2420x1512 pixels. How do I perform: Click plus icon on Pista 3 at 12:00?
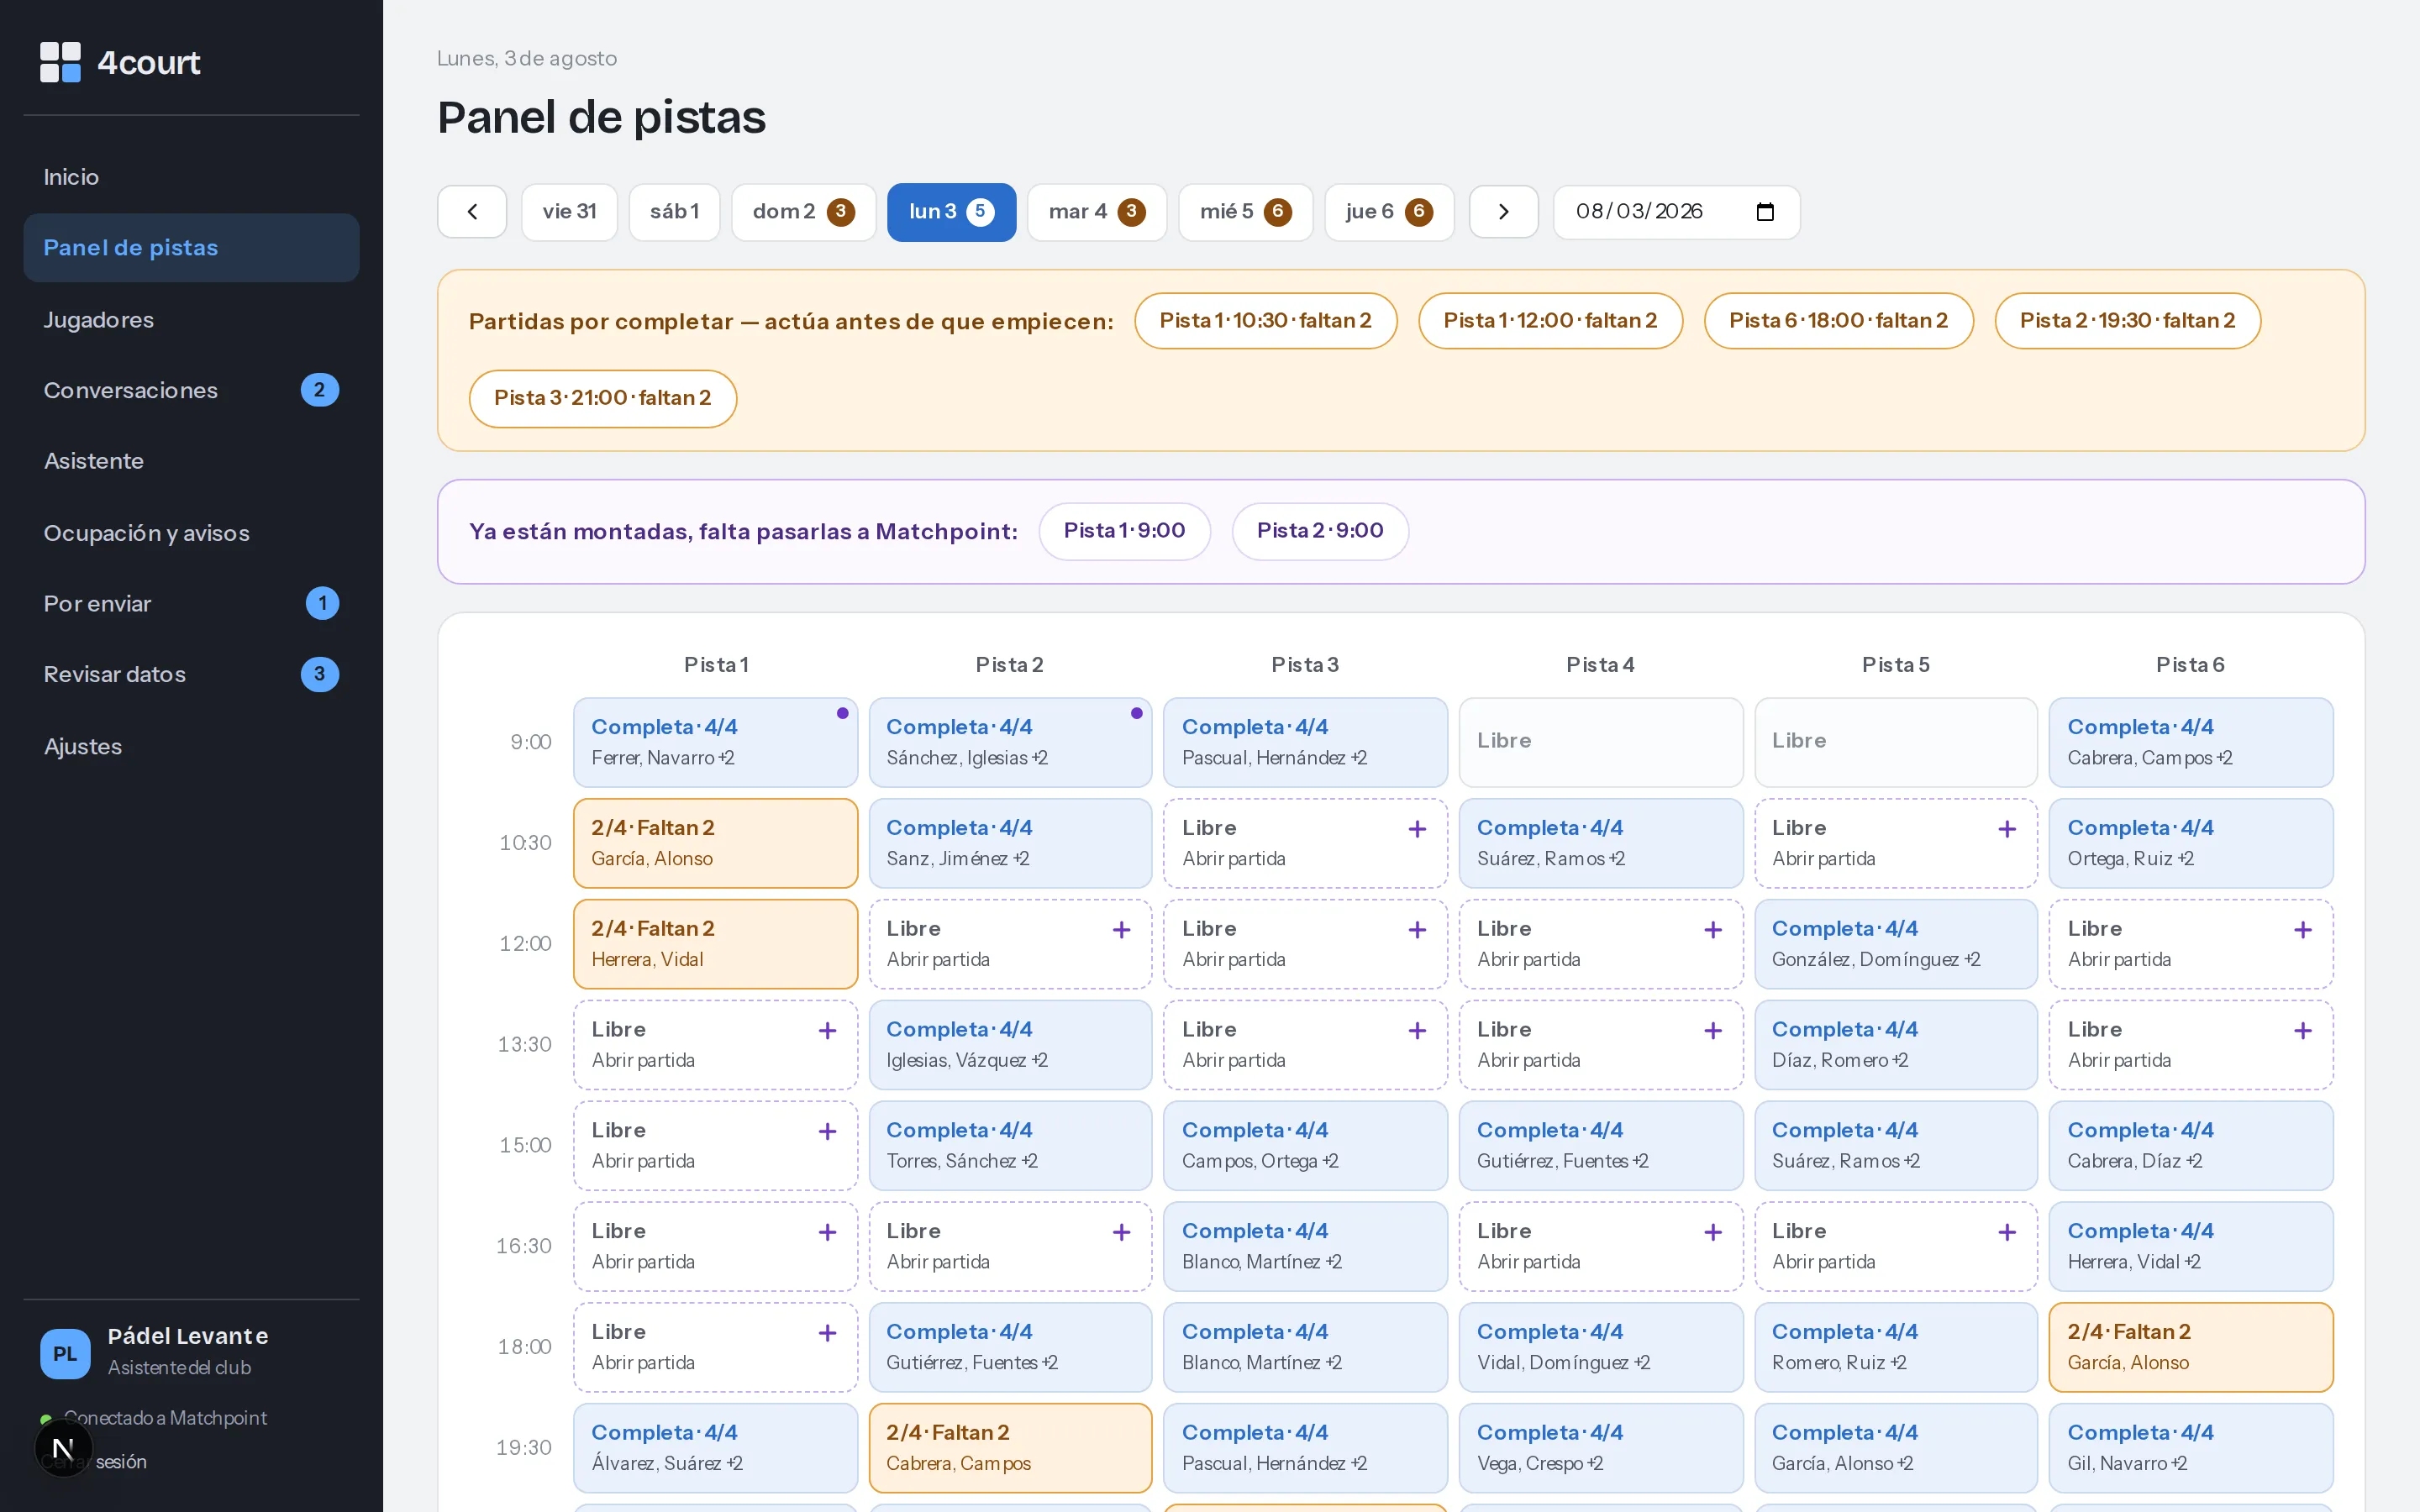[x=1417, y=930]
